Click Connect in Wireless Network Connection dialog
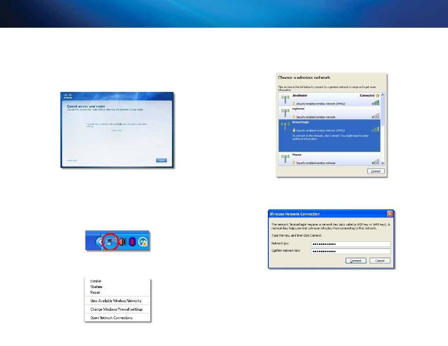This screenshot has height=346, width=448. (x=356, y=261)
